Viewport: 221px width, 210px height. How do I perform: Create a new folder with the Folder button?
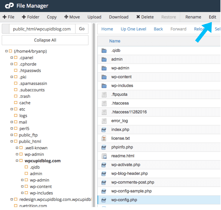pos(31,17)
